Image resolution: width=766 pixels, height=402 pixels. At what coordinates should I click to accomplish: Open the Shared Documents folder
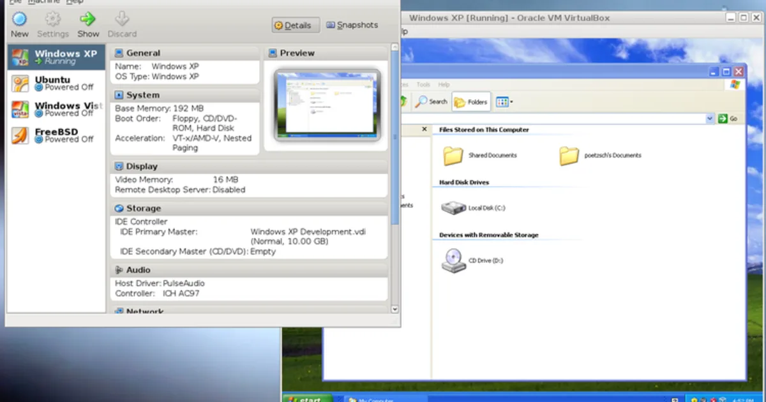pos(480,156)
